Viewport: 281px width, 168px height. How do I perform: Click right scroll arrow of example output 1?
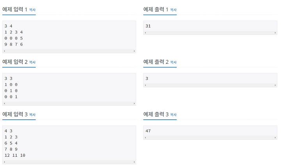(275, 33)
